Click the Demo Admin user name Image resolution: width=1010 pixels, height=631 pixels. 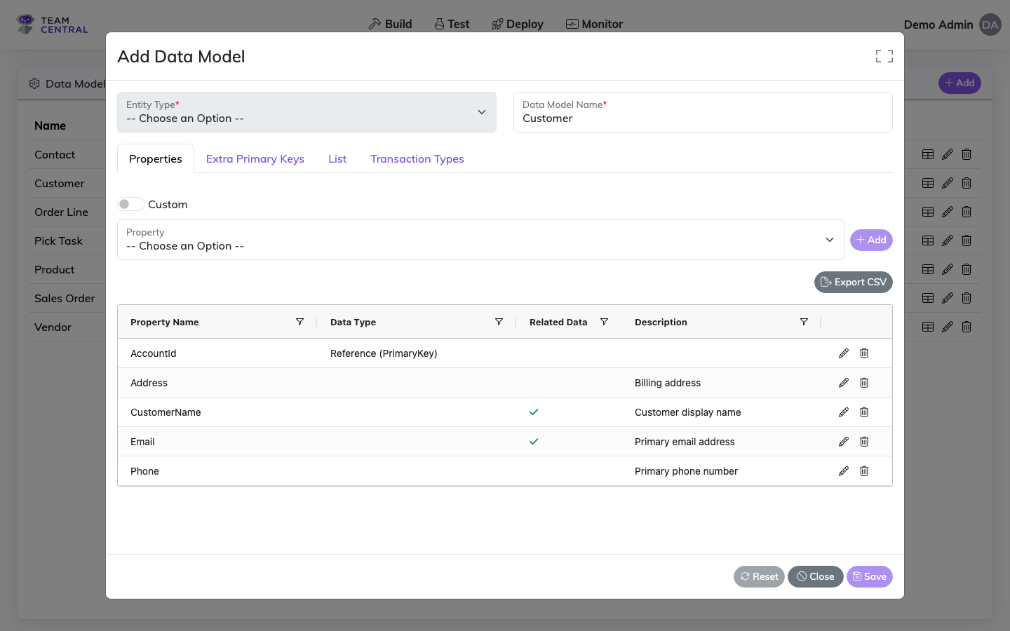pos(938,25)
